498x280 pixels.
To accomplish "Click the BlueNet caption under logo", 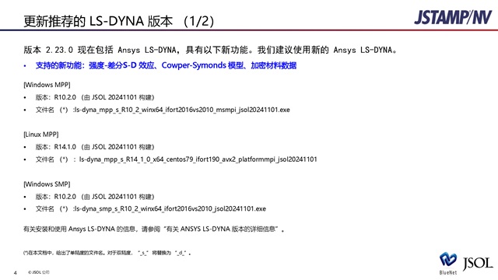I will click(x=448, y=272).
